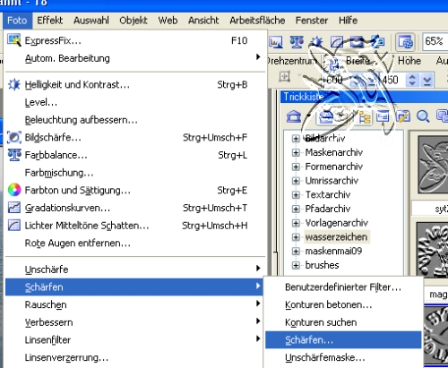Click the Farbton color wheel icon in menu

pos(14,190)
